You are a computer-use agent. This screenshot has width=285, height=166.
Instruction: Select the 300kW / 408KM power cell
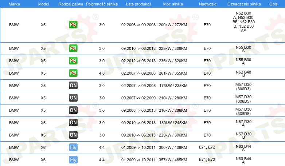(173, 147)
